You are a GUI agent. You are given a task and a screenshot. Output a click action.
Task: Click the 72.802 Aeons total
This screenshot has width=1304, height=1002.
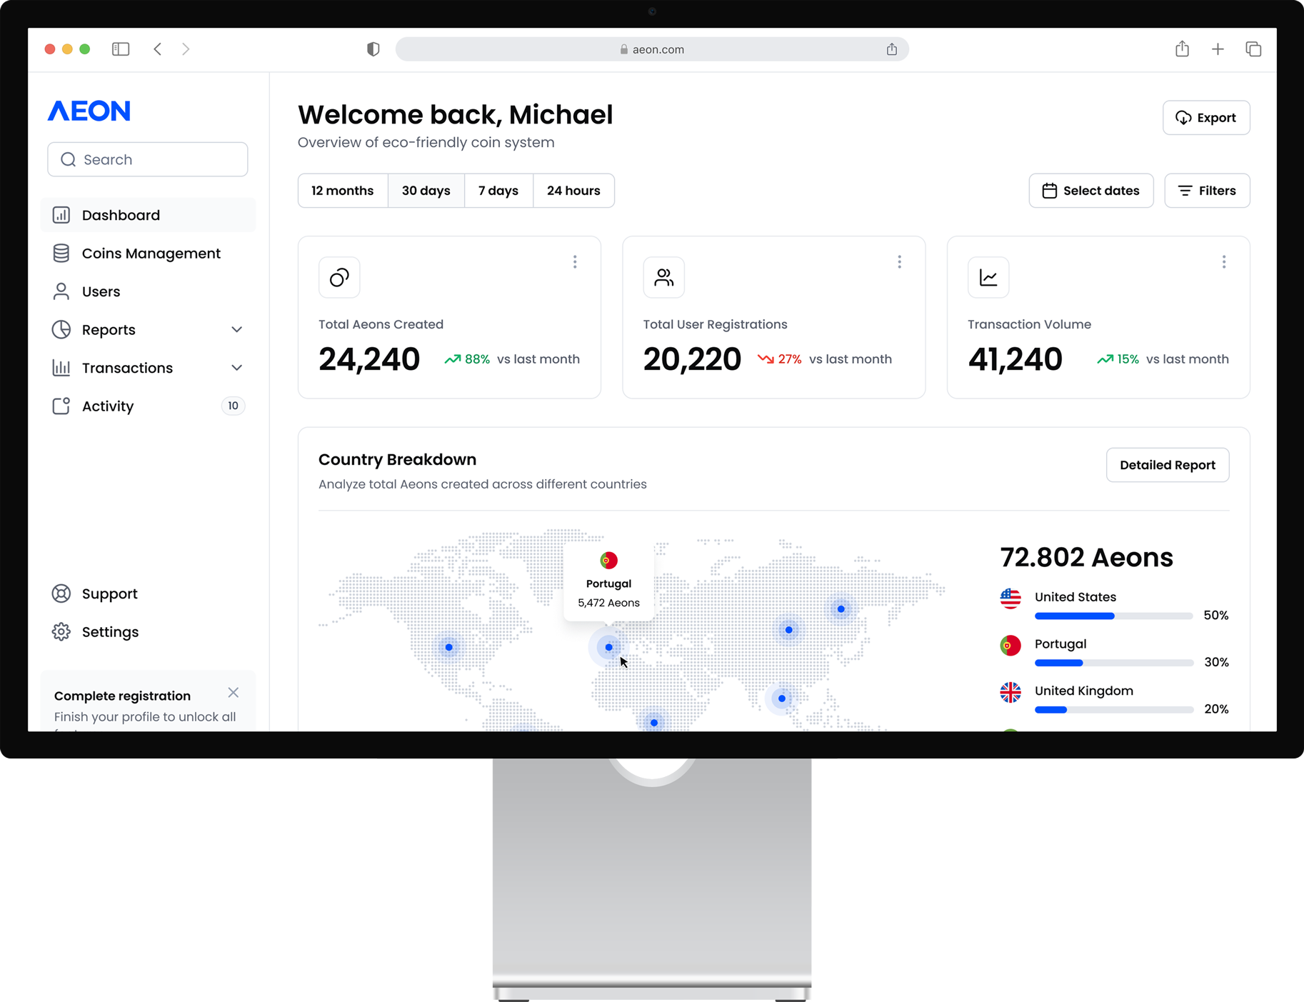[1086, 557]
